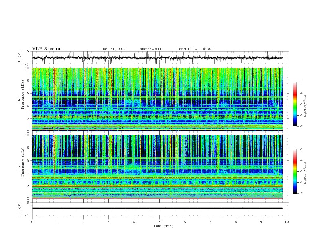Click the "-7" tick on ch.1 colorbar
This screenshot has width=323, height=249.
301,126
